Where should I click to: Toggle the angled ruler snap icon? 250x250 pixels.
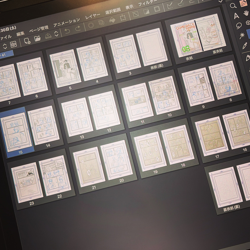point(170,6)
